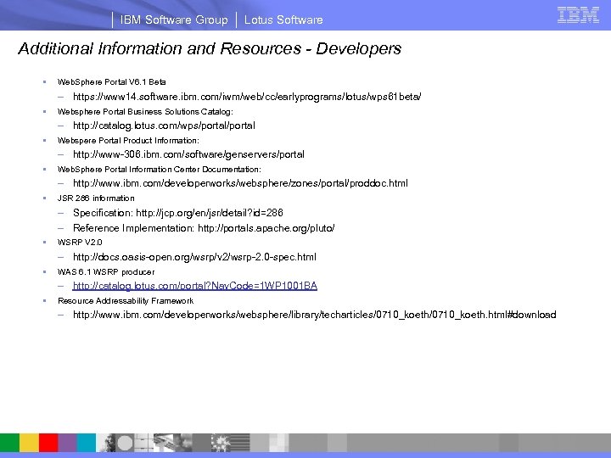Viewport: 611px width, 458px height.
Task: Click the slide title 'Additional Information and Resources - Developers'
Action: coord(210,48)
